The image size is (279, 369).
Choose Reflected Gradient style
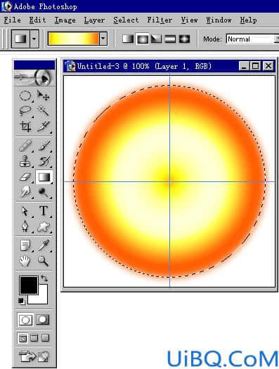tap(170, 39)
